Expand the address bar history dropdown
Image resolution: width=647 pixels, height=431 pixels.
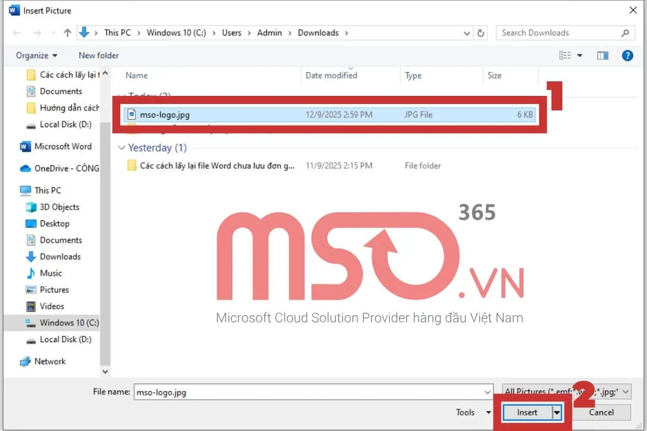(x=467, y=33)
